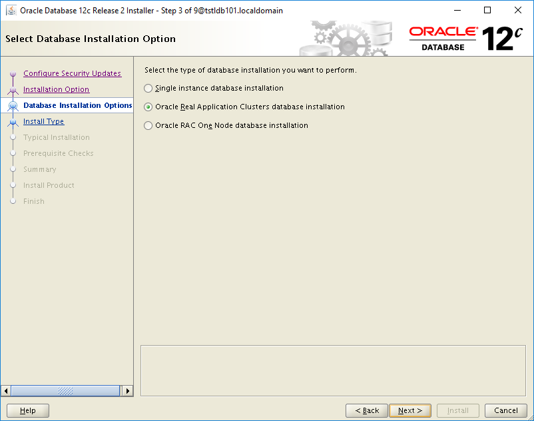Close the installer window

(x=517, y=10)
